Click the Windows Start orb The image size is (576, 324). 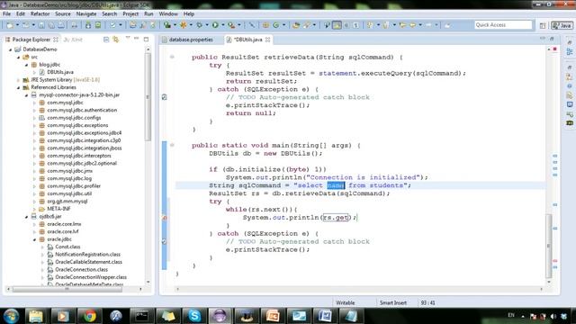point(12,316)
